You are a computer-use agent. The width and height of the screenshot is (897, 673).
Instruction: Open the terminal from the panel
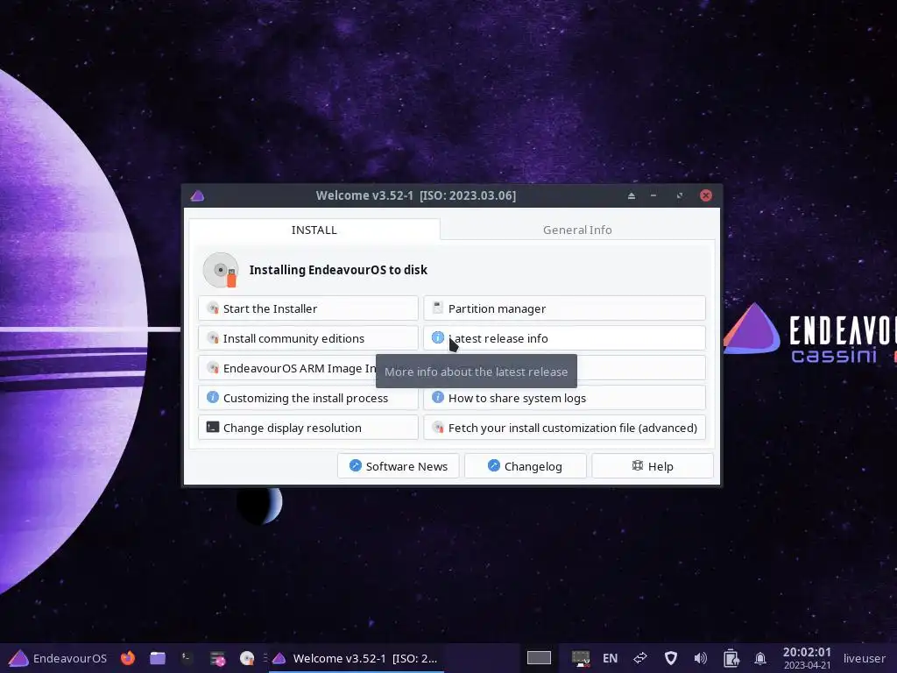pyautogui.click(x=187, y=658)
